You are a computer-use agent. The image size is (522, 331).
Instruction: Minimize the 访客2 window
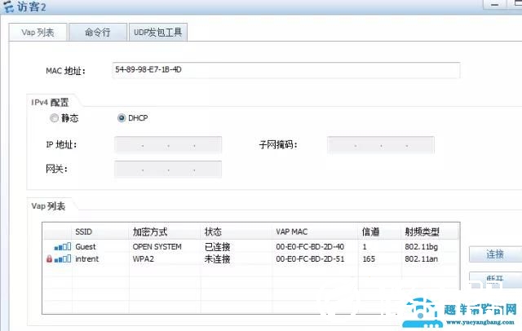494,5
